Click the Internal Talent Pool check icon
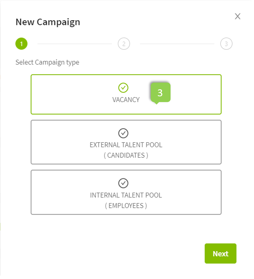Screen dimensions: 254x279 pyautogui.click(x=124, y=183)
